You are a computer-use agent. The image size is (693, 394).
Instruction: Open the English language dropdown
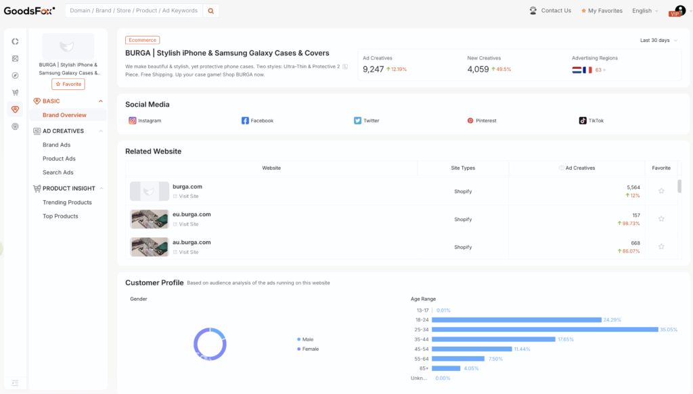tap(645, 11)
